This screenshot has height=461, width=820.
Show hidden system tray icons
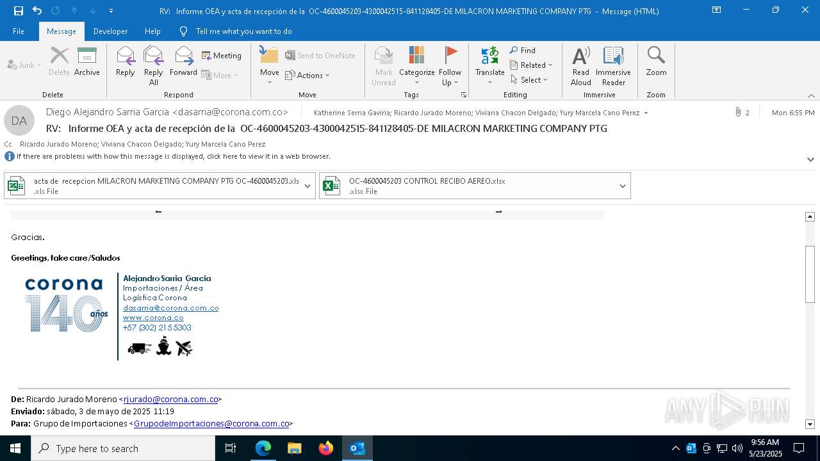(x=676, y=448)
